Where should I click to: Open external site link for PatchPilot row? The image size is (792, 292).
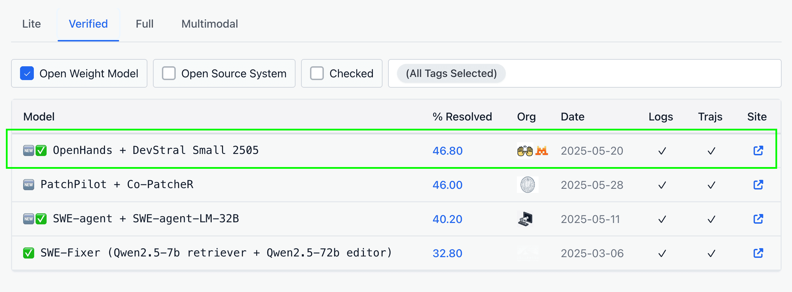(x=758, y=185)
